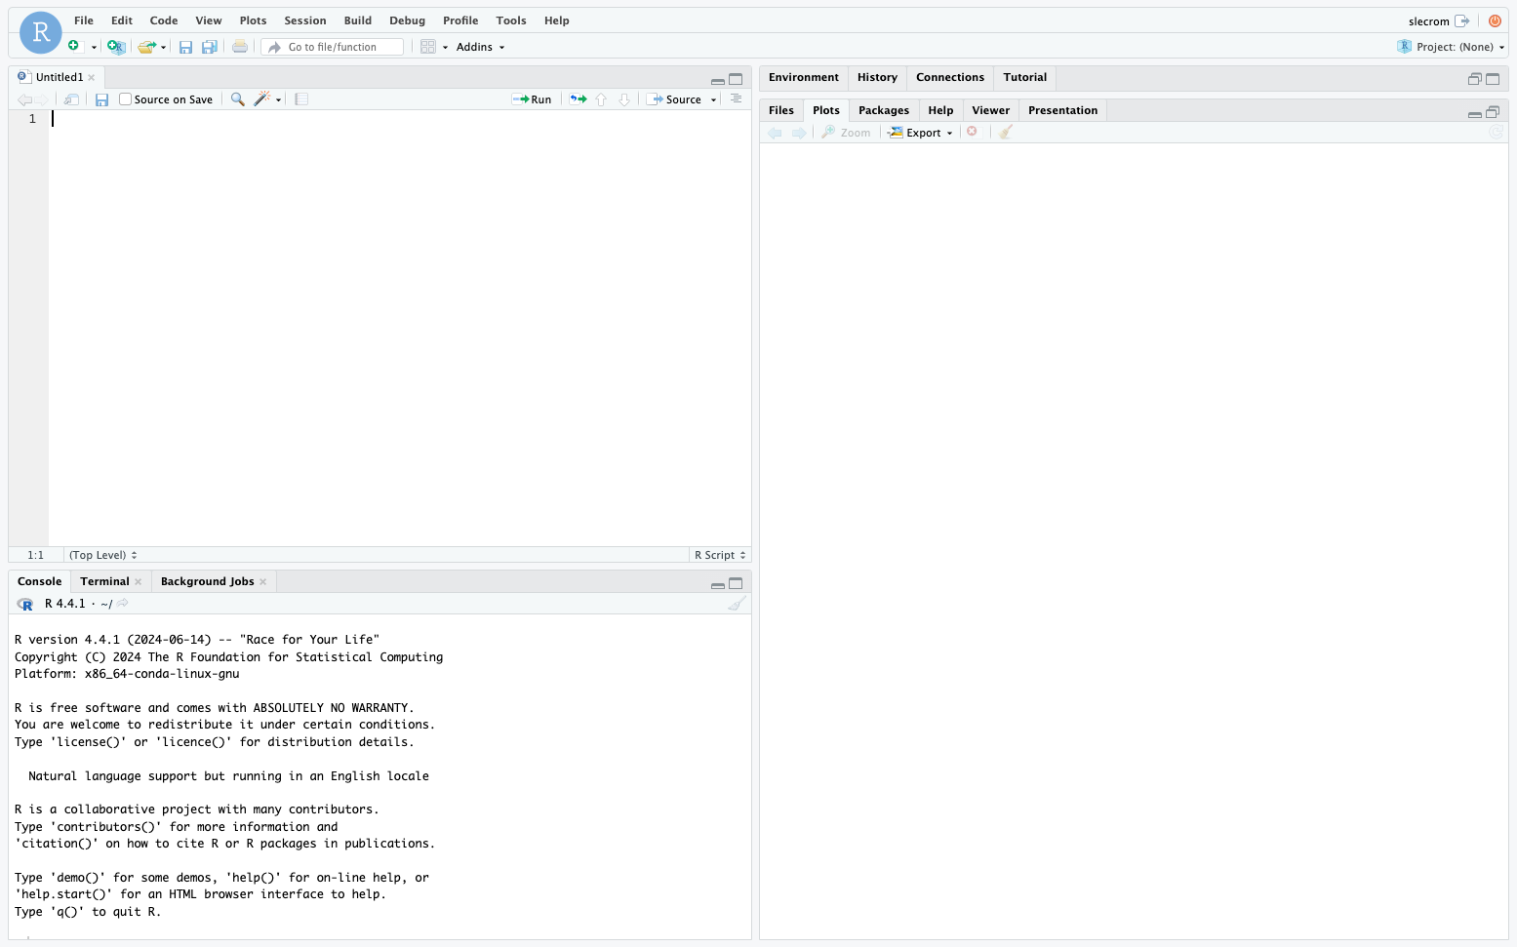Create a new project icon
1517x947 pixels.
pos(116,47)
